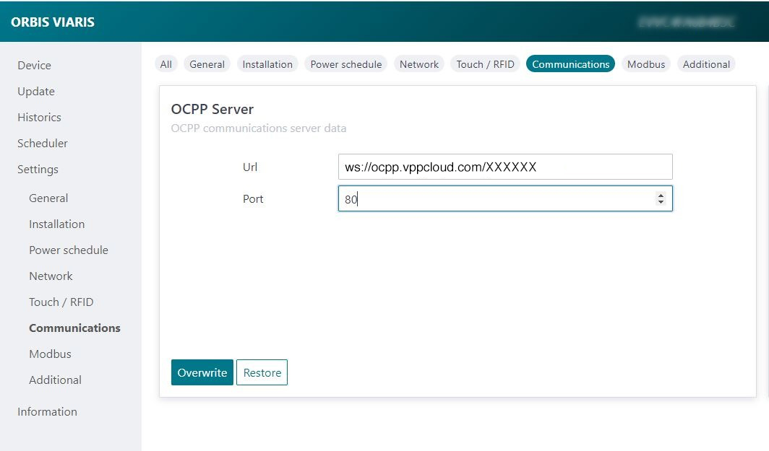The height and width of the screenshot is (451, 769).
Task: Open Device in the sidebar
Action: 34,65
